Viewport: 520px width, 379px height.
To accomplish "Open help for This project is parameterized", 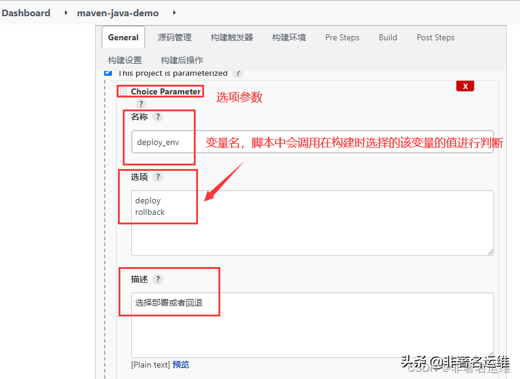I will click(237, 73).
